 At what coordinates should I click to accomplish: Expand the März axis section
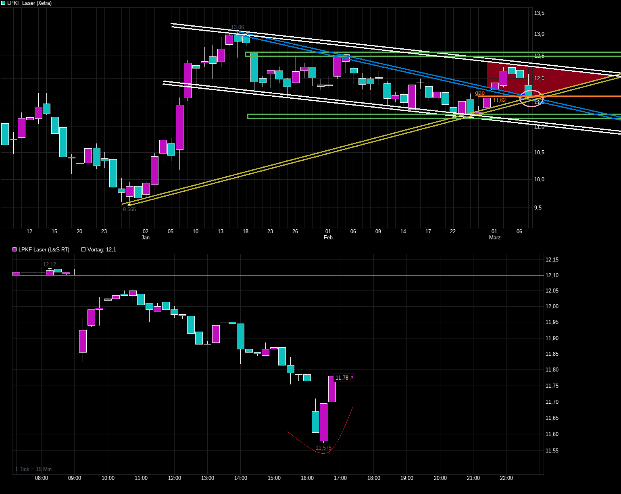pyautogui.click(x=494, y=238)
